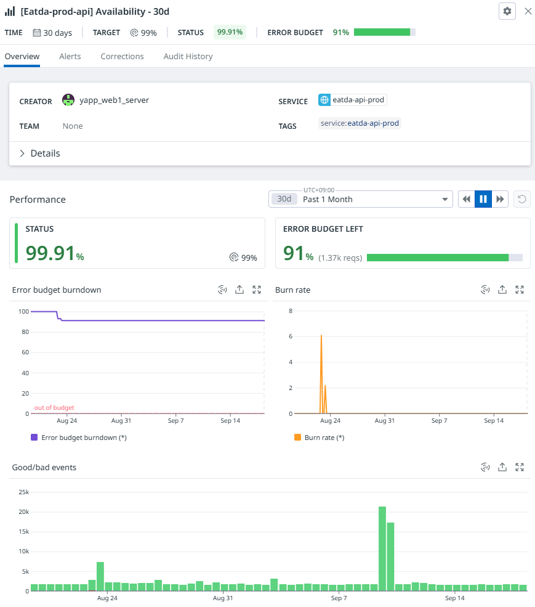Step the time frame forward
Viewport: 535px width, 607px height.
pyautogui.click(x=500, y=199)
